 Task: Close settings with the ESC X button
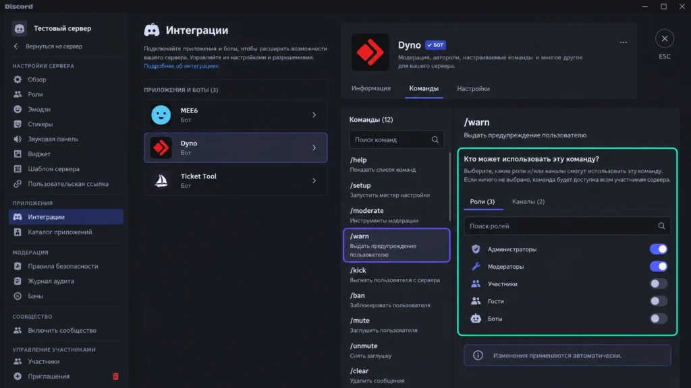(665, 38)
